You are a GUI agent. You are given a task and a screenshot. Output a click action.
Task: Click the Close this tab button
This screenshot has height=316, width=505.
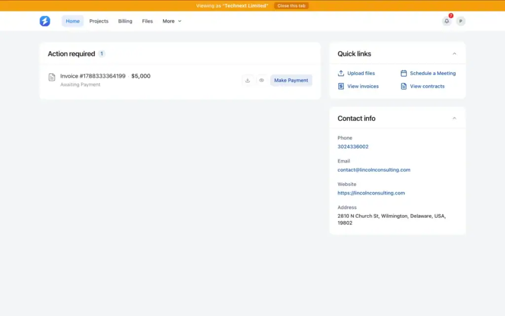[x=291, y=6]
